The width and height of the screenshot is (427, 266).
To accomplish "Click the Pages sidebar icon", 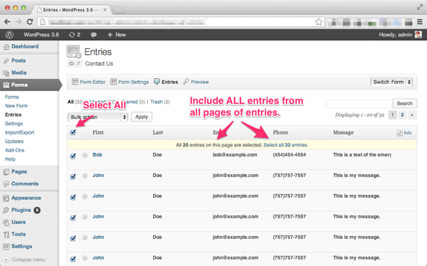I will (6, 172).
